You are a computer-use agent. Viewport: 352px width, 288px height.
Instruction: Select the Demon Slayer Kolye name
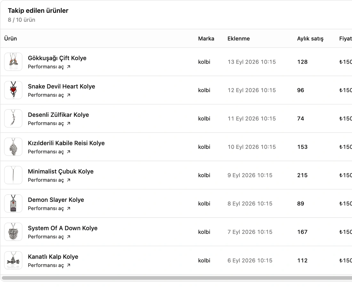click(56, 200)
